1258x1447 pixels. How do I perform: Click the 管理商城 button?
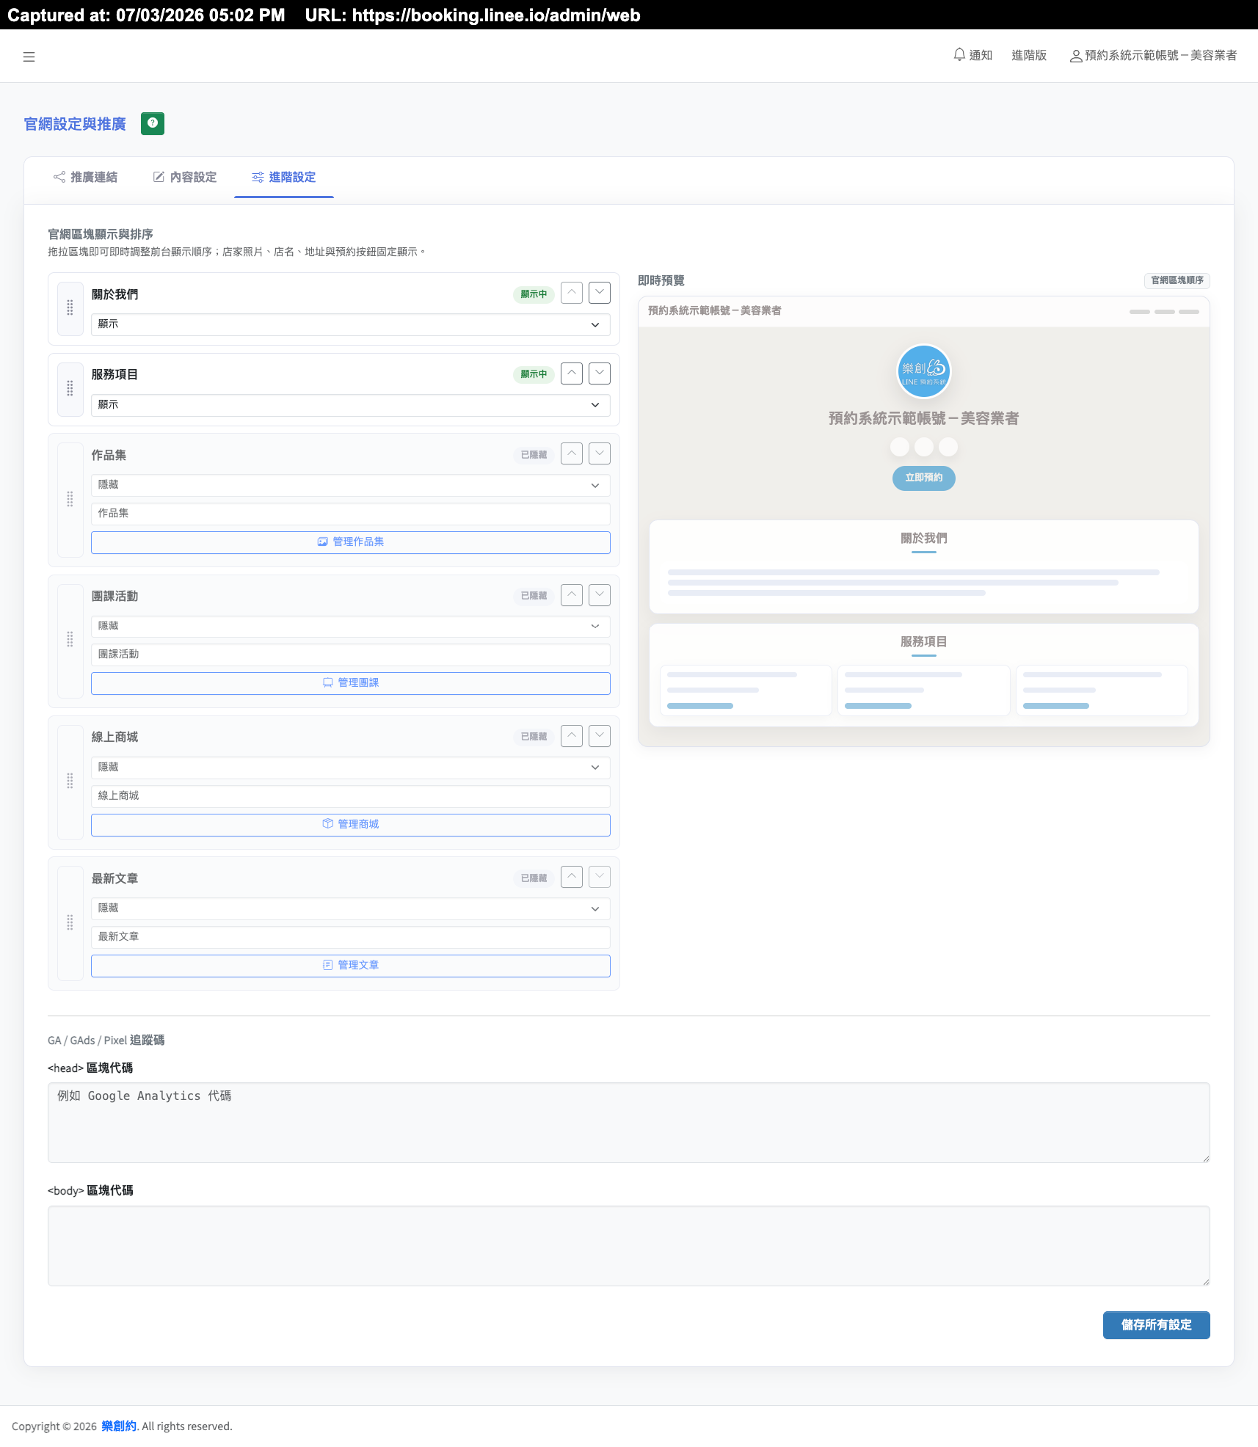pyautogui.click(x=351, y=825)
